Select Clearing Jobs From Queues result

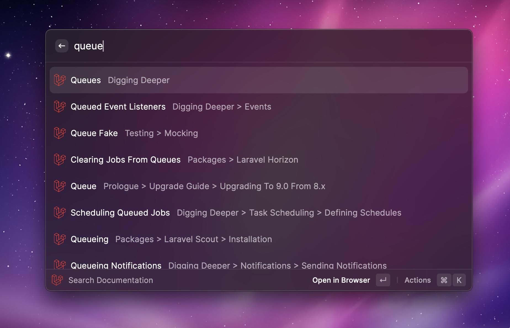[259, 160]
